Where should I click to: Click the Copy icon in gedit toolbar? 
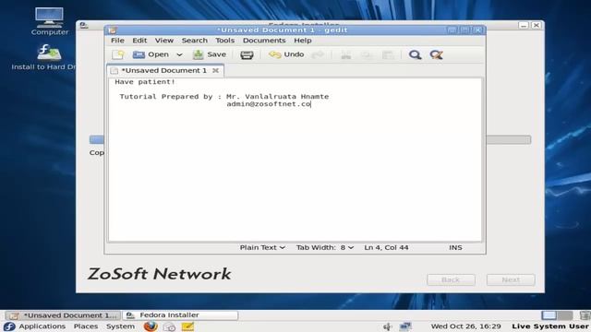367,55
